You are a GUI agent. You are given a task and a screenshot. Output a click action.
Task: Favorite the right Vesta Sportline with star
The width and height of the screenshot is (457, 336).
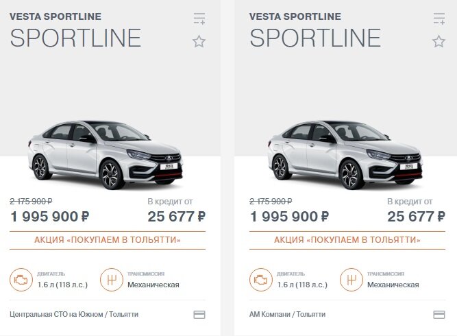pos(439,41)
